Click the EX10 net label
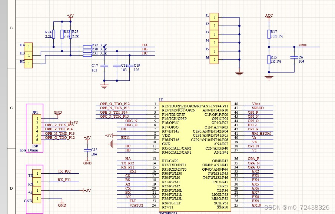335x214 pixels. [256, 205]
